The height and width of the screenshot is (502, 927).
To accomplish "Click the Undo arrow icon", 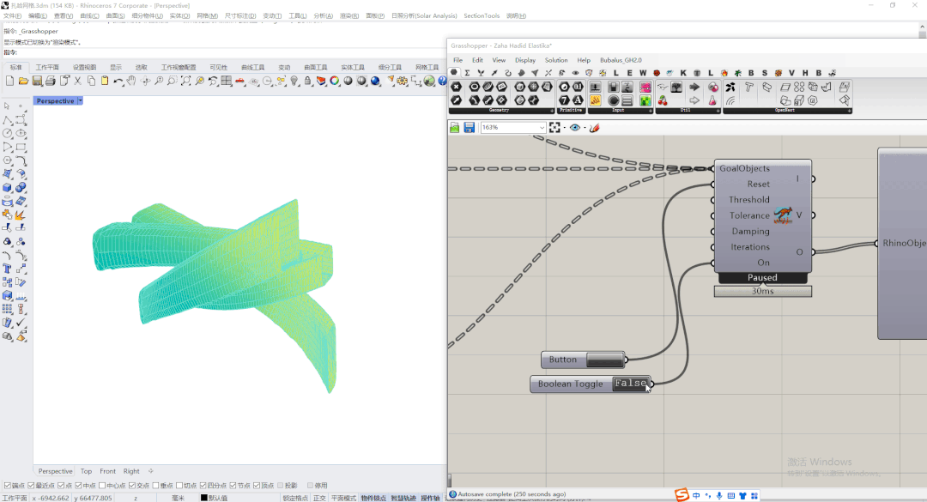I will 118,81.
